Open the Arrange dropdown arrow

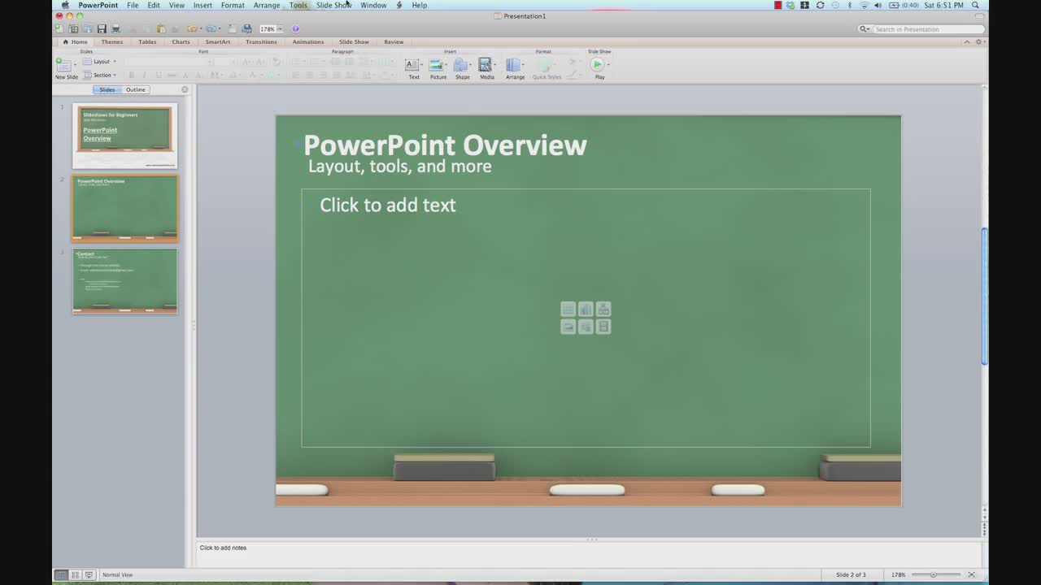tap(523, 65)
